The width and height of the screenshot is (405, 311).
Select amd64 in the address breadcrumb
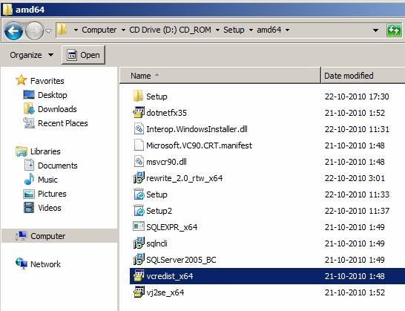269,30
